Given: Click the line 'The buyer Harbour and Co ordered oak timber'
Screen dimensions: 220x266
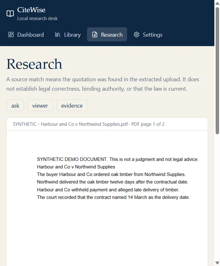Looking at the screenshot, I should click(x=111, y=174).
